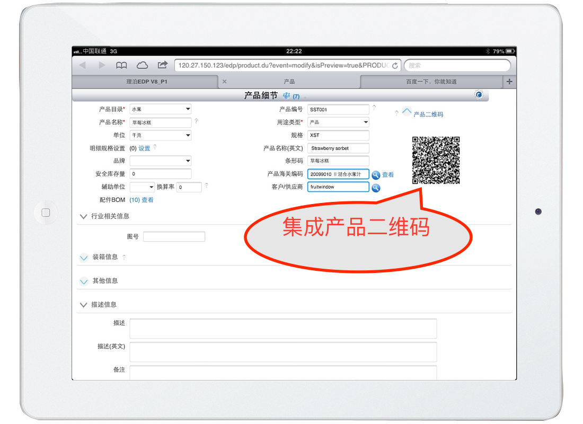Open a new tab with the plus button
This screenshot has height=424, width=583.
(x=509, y=82)
